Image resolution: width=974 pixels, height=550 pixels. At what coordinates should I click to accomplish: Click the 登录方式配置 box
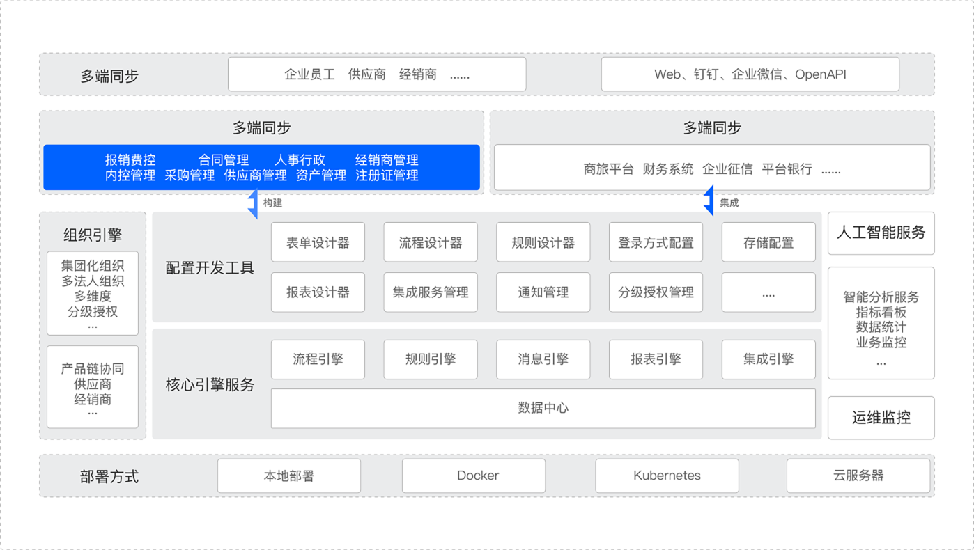click(656, 242)
